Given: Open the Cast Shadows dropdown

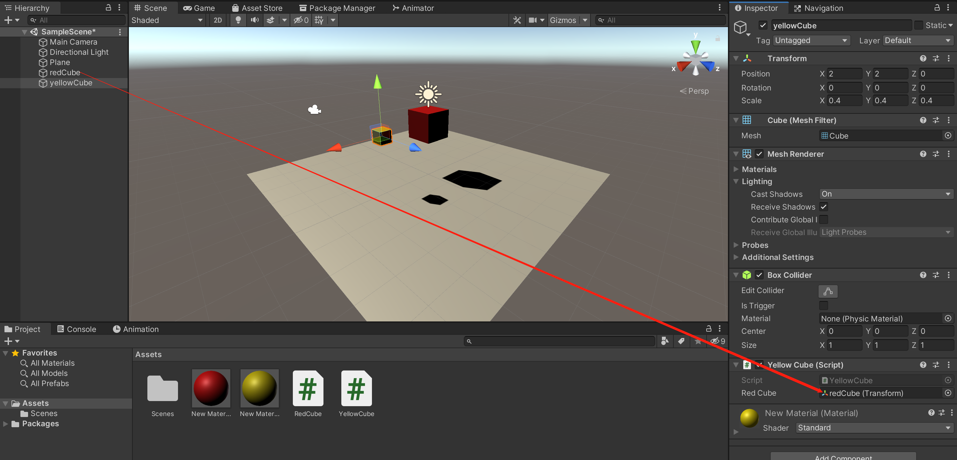Looking at the screenshot, I should tap(886, 194).
